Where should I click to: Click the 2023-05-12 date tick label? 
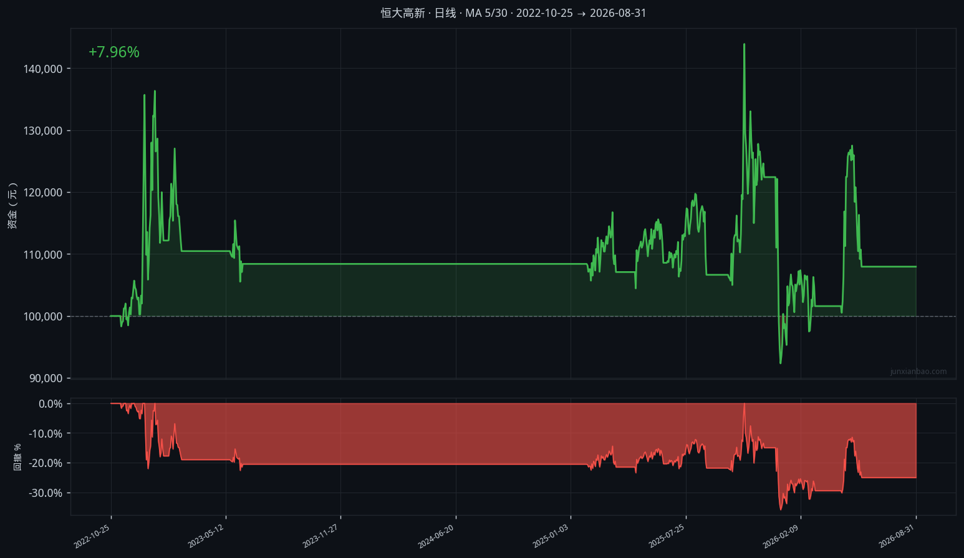click(206, 536)
